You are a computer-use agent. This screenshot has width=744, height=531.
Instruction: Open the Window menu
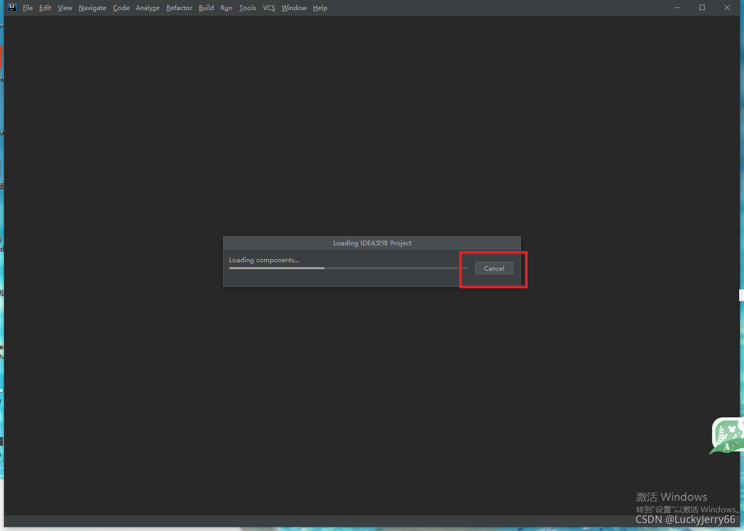pyautogui.click(x=294, y=8)
